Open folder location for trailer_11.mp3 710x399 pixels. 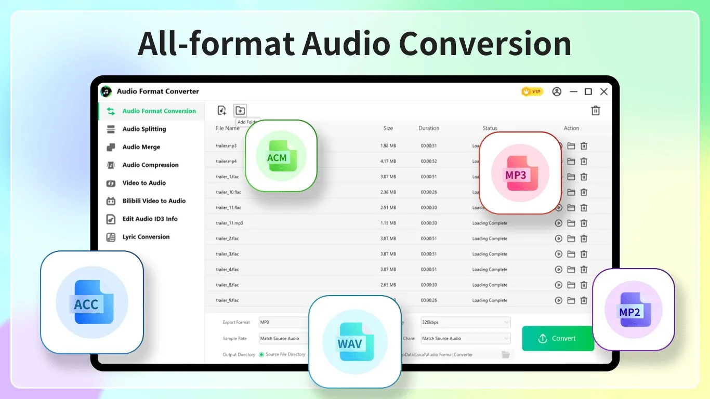click(571, 223)
